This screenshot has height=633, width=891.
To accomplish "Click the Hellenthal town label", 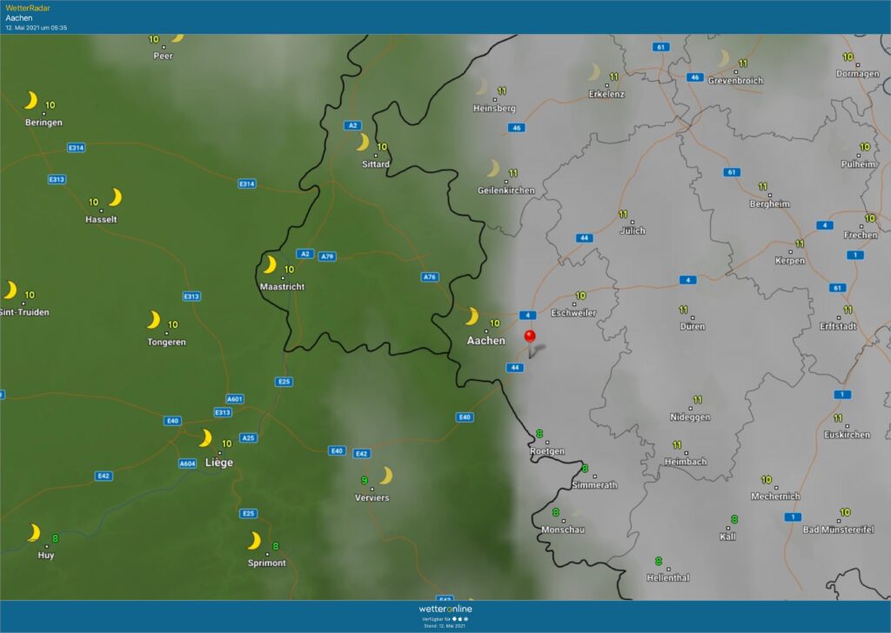I will [667, 578].
